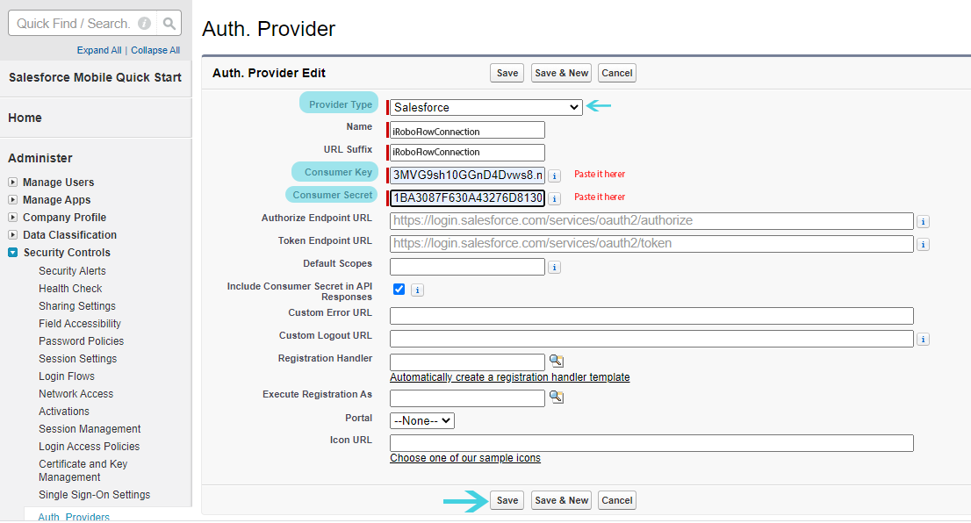Open Execute Registration As lookup icon
The height and width of the screenshot is (523, 971).
(x=556, y=397)
